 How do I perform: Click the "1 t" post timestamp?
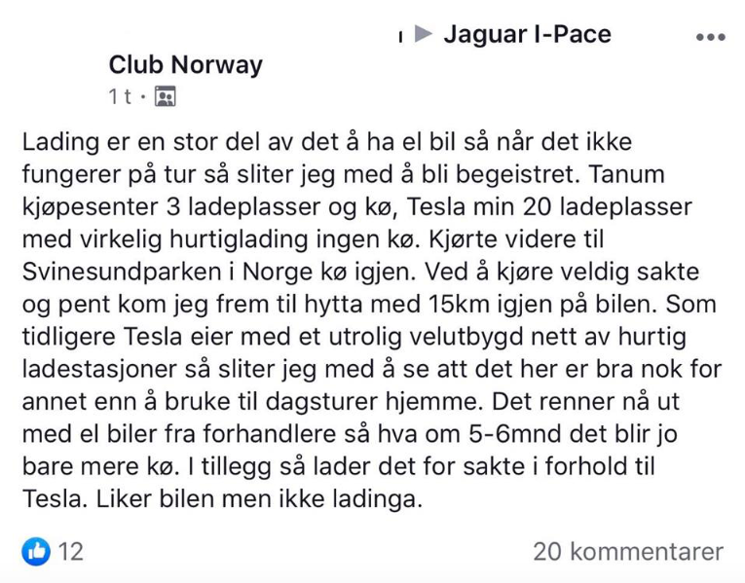[120, 96]
